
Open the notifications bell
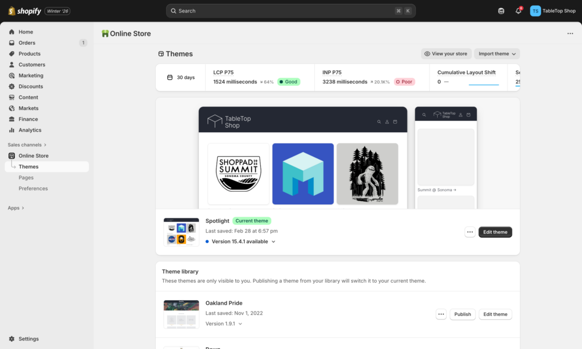518,11
